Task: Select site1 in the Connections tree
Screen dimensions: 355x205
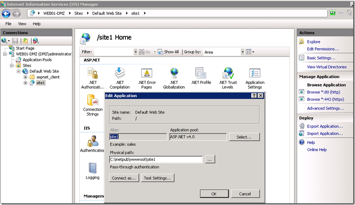Action: coord(40,83)
